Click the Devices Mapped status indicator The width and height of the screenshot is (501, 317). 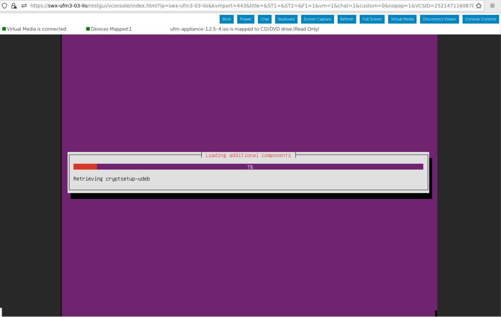click(88, 29)
